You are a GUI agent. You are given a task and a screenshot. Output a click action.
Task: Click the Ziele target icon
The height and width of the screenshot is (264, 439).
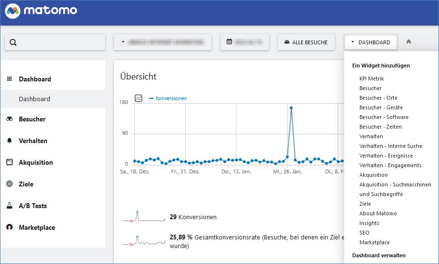(10, 184)
